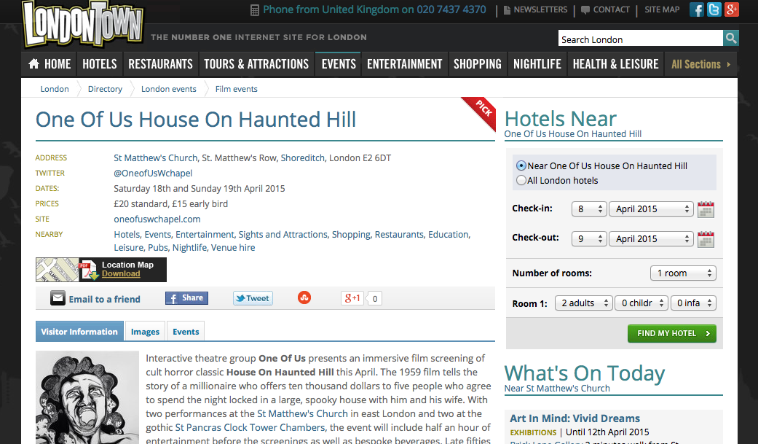
Task: Open the check-out calendar picker icon
Action: click(706, 239)
